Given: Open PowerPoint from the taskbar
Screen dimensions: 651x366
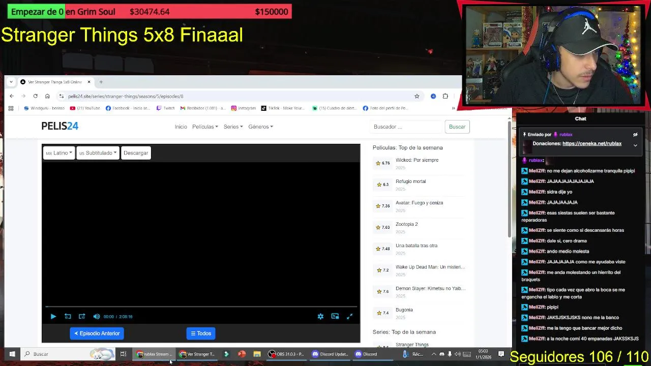Looking at the screenshot, I should tap(242, 354).
